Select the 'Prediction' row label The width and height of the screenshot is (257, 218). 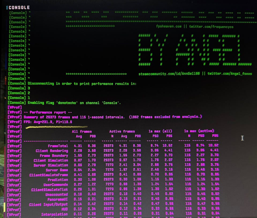click(x=58, y=180)
